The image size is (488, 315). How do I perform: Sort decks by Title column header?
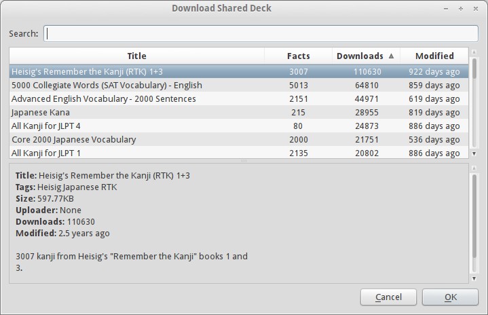click(136, 56)
